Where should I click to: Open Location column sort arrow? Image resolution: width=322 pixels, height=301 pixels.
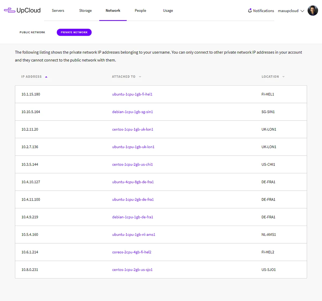[284, 77]
